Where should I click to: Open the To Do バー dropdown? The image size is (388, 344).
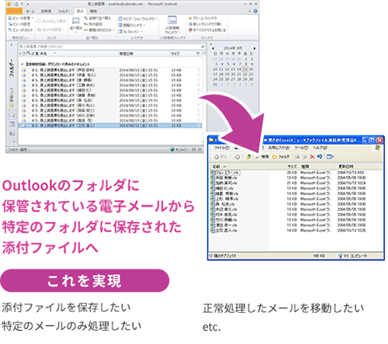tap(130, 31)
